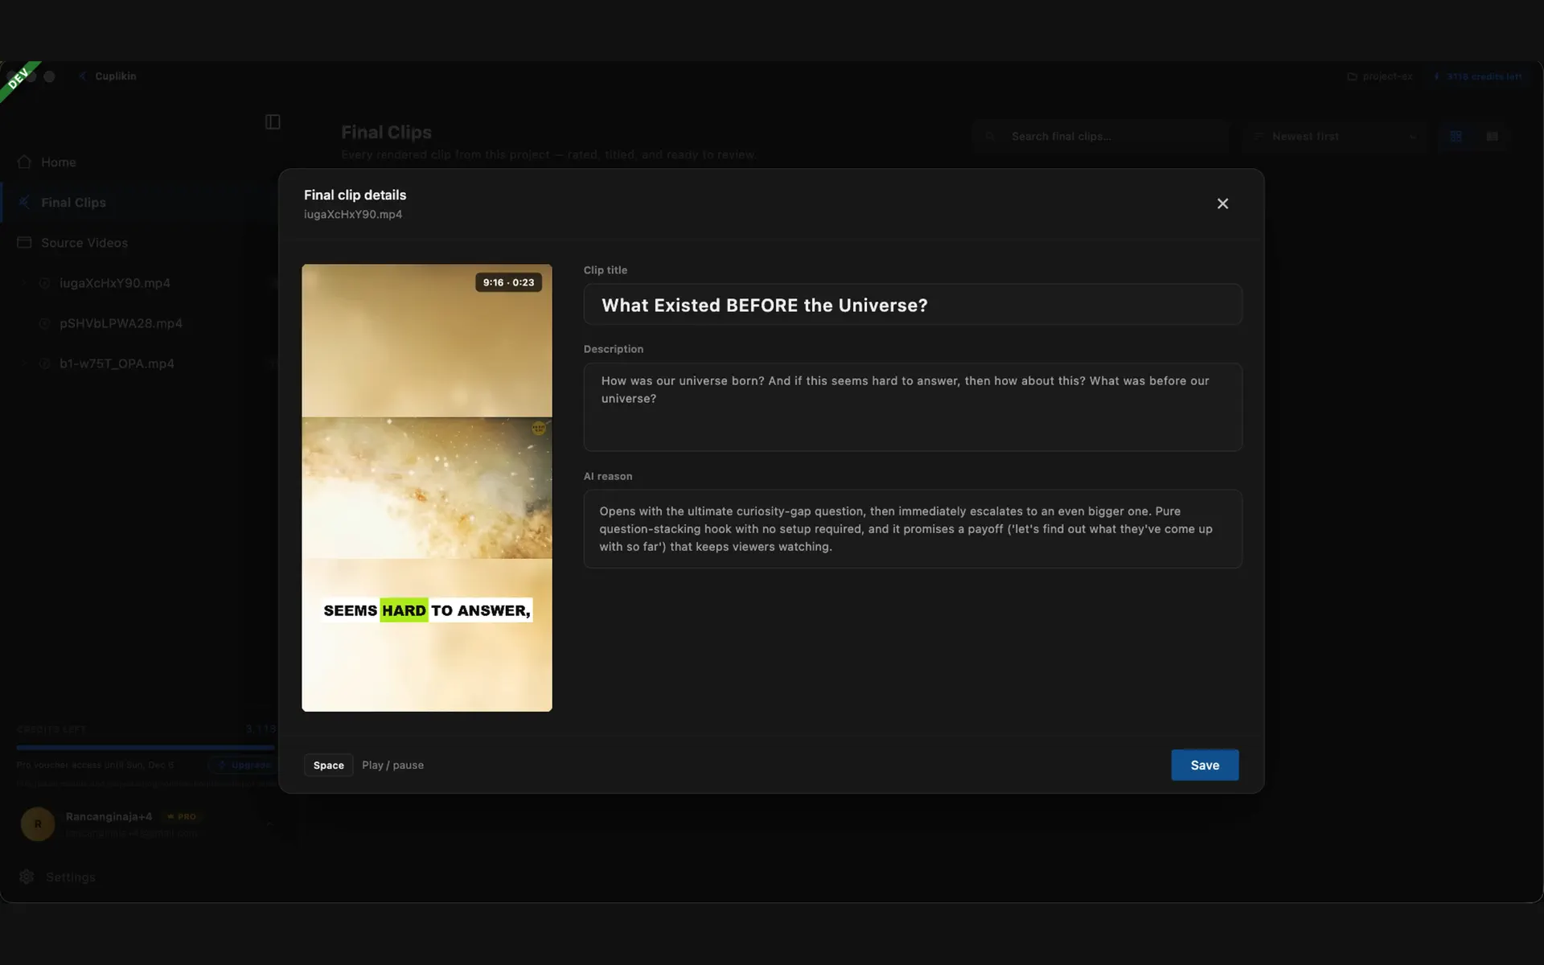This screenshot has width=1544, height=965.
Task: Click the Upgrade button
Action: [x=243, y=765]
